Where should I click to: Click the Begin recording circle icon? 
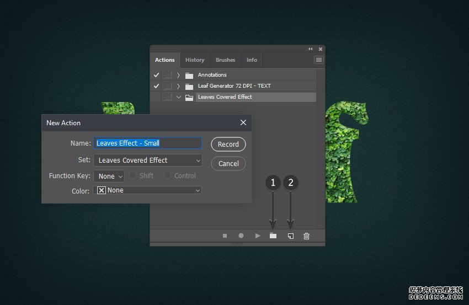coord(241,236)
